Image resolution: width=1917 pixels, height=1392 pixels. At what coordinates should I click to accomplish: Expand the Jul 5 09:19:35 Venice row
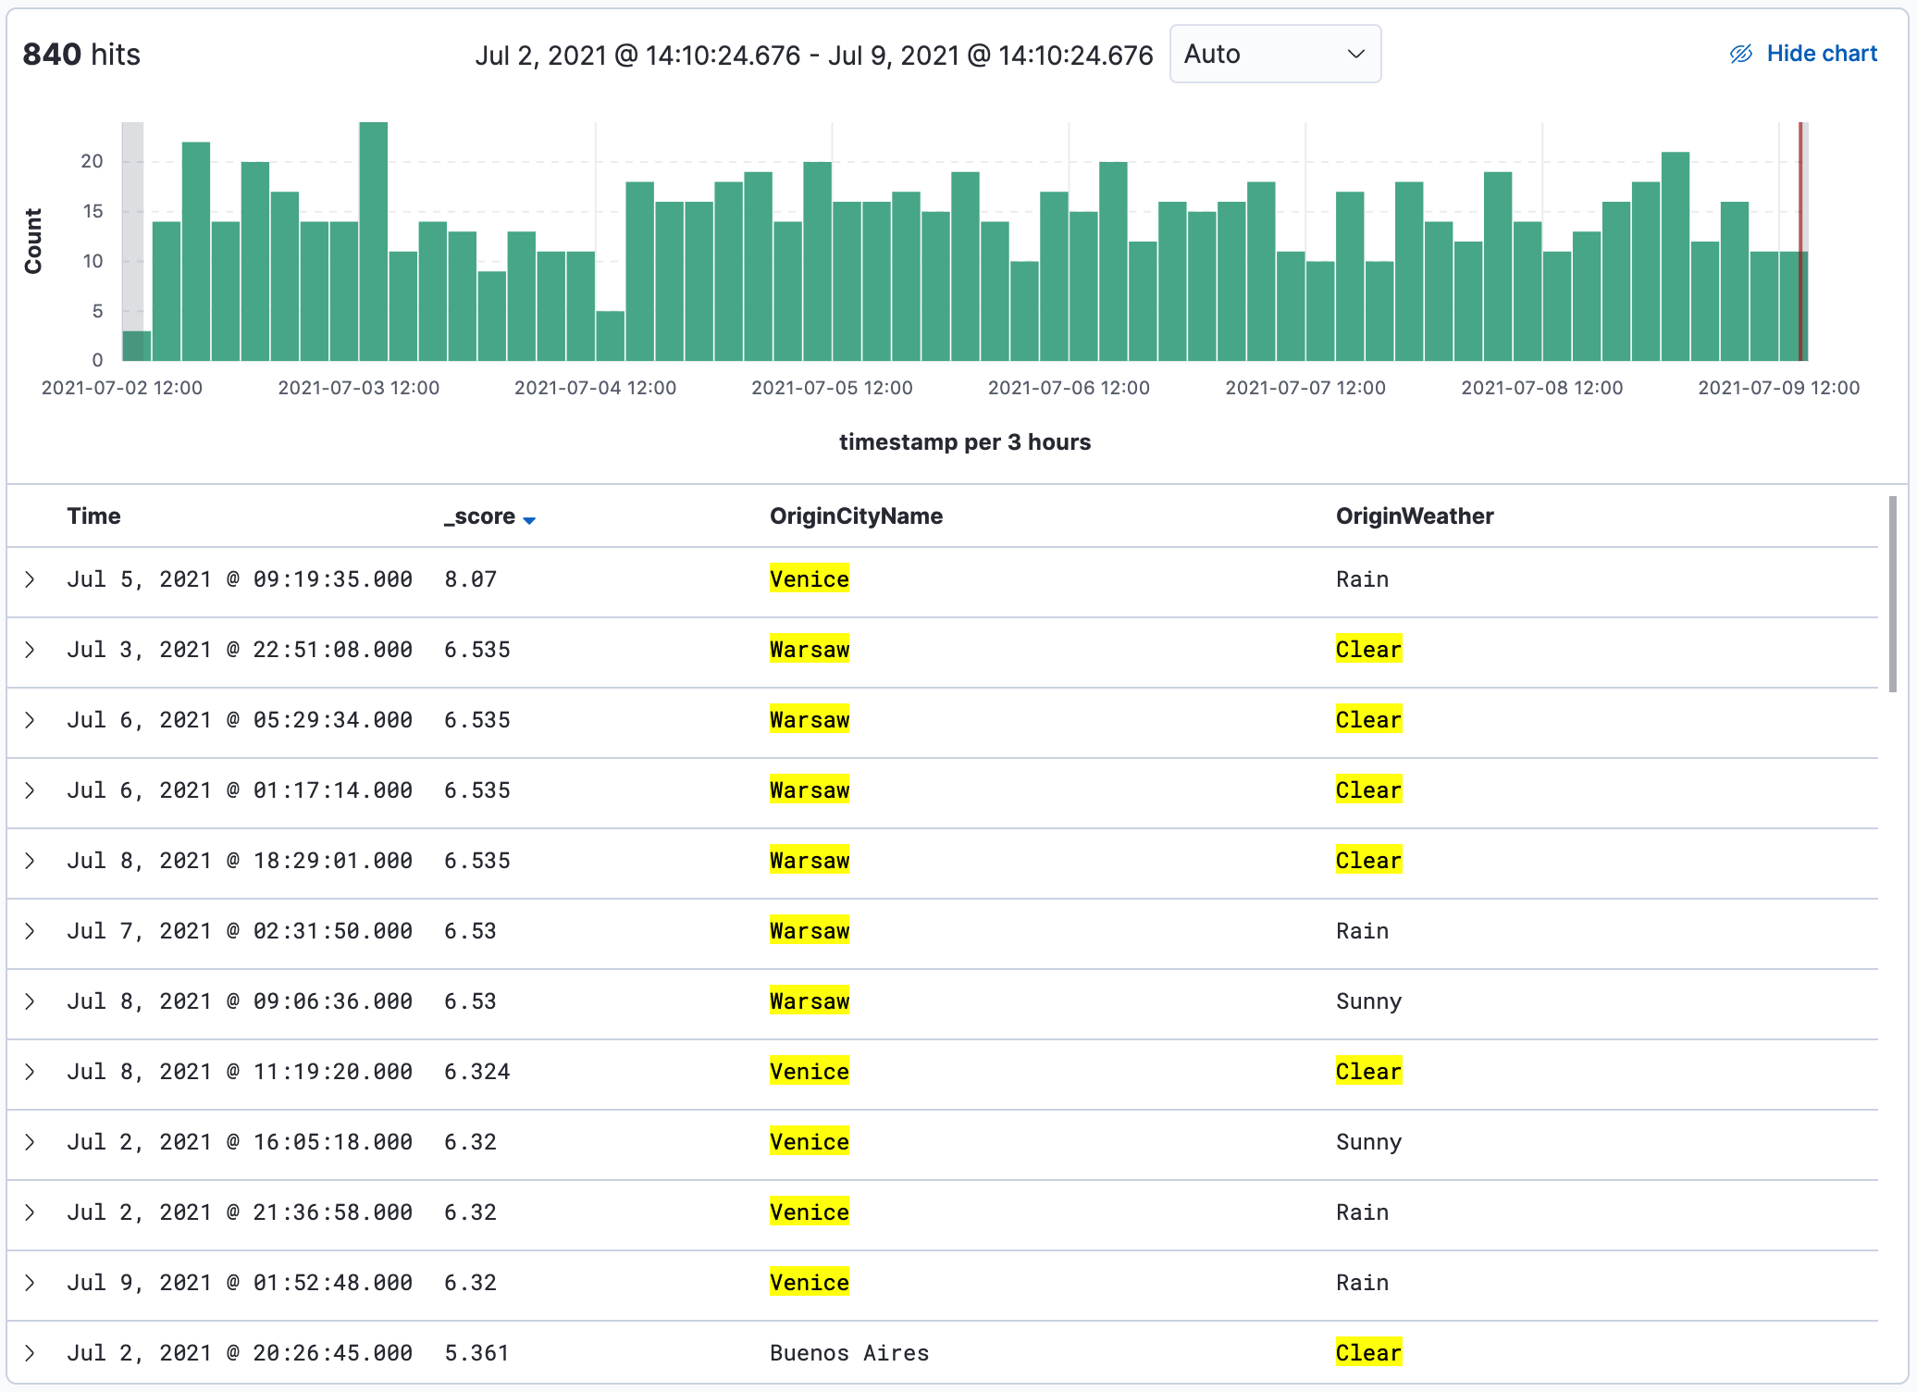click(x=30, y=579)
